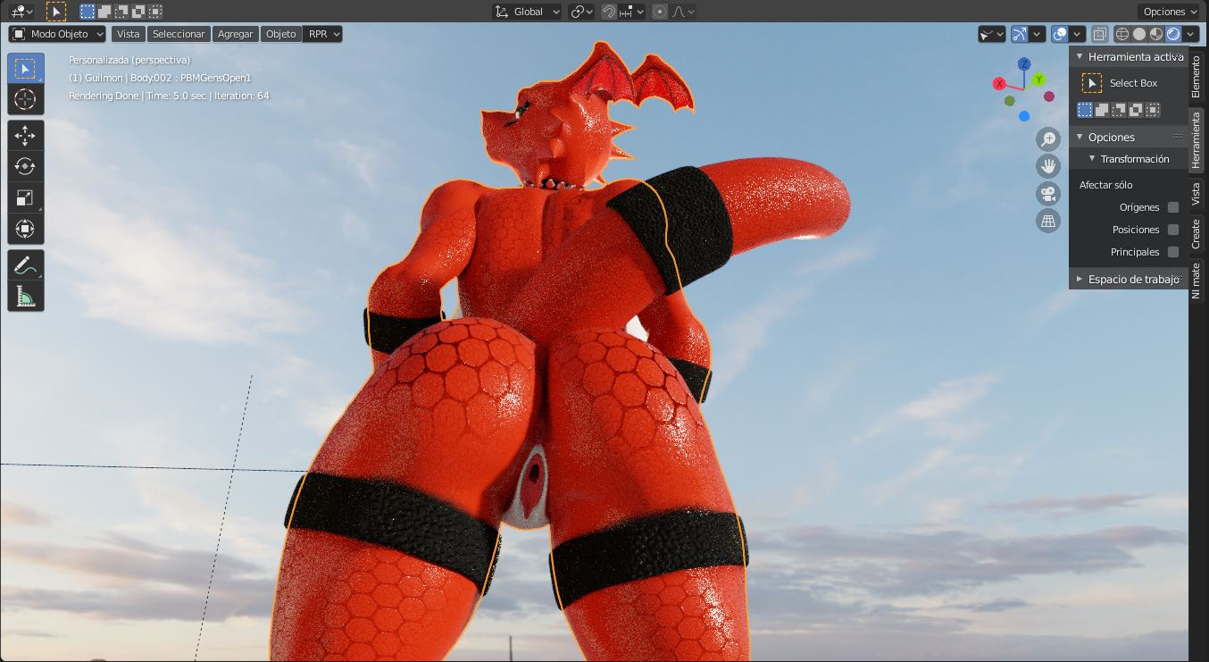Click the Zoom viewport navigation icon
Screen dimensions: 1209x662
point(1048,138)
